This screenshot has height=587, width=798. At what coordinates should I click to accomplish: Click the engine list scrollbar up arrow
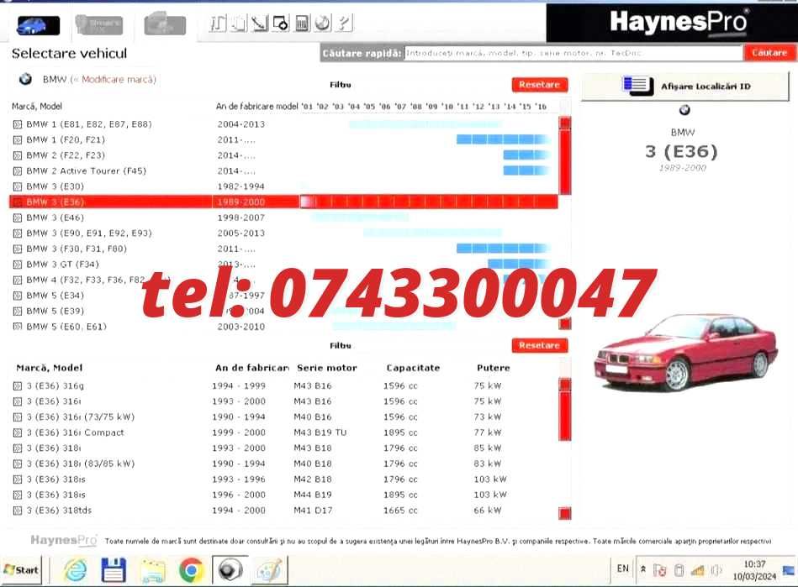(x=565, y=385)
